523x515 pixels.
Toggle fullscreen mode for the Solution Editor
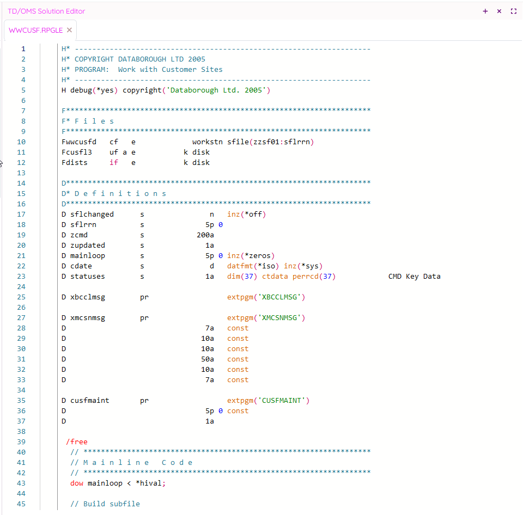513,11
